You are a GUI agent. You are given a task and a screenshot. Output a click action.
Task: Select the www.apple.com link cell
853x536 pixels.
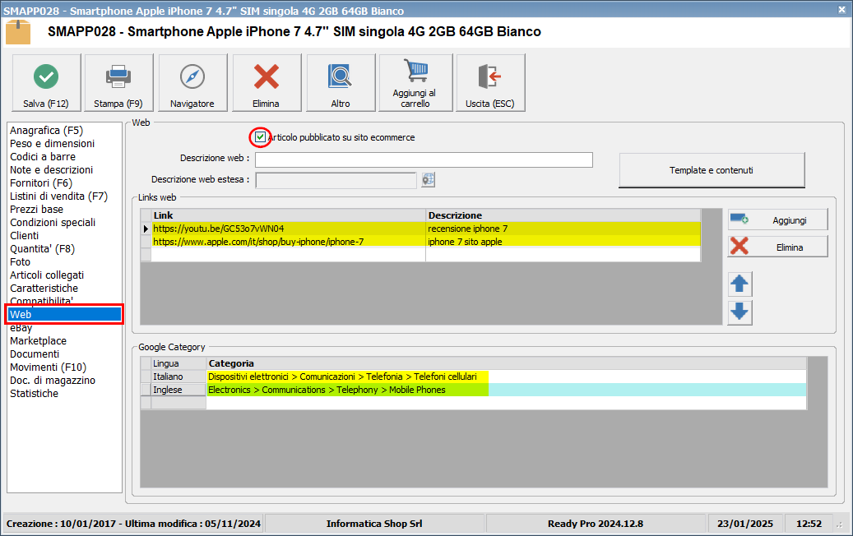pos(289,242)
